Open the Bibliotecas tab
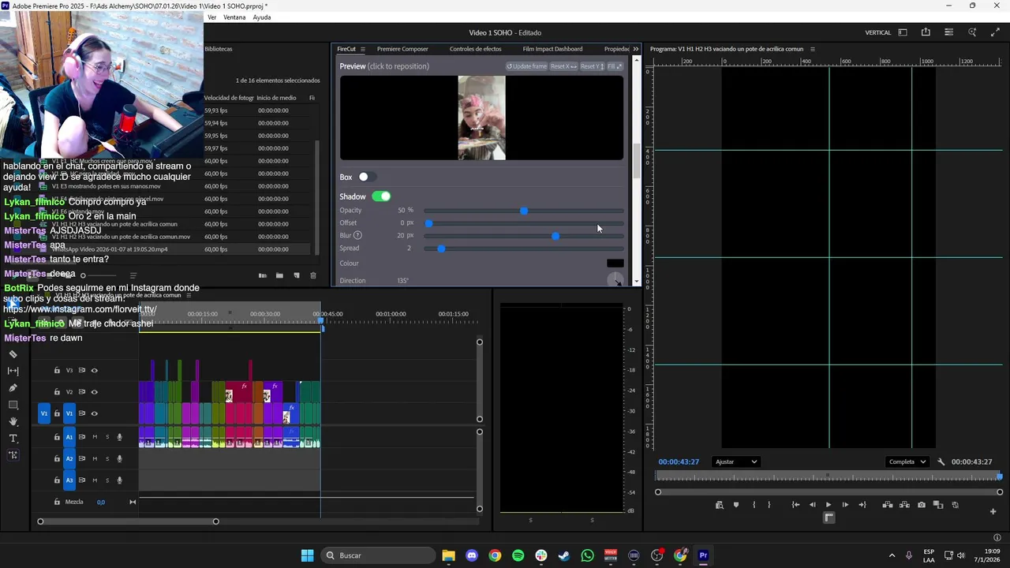 [x=219, y=49]
